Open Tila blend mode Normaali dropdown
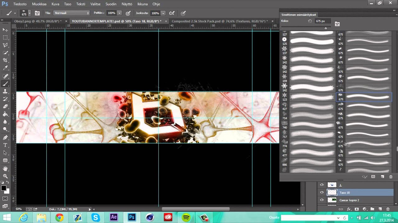The height and width of the screenshot is (223, 398). [72, 13]
